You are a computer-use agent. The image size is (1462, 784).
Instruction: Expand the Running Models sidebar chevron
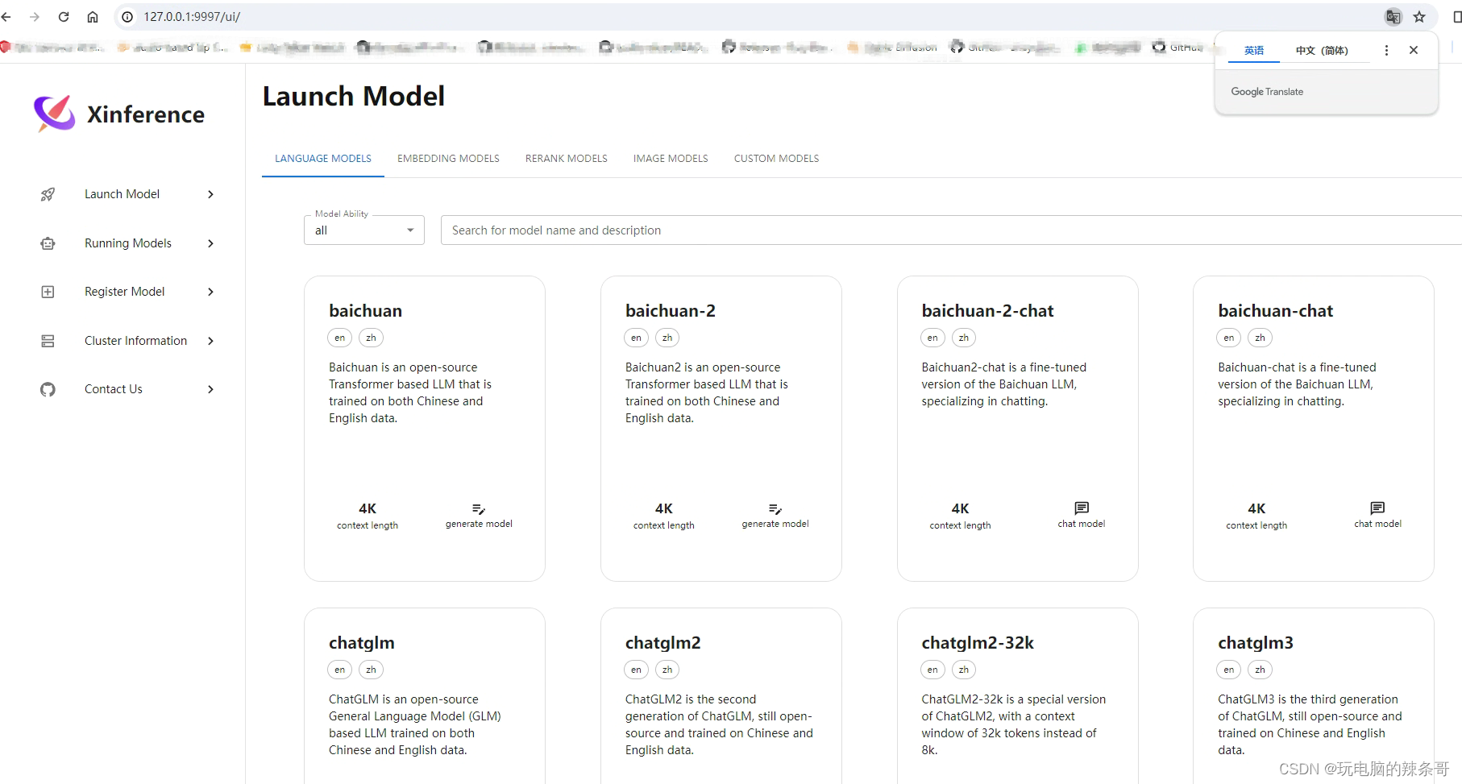(x=210, y=243)
